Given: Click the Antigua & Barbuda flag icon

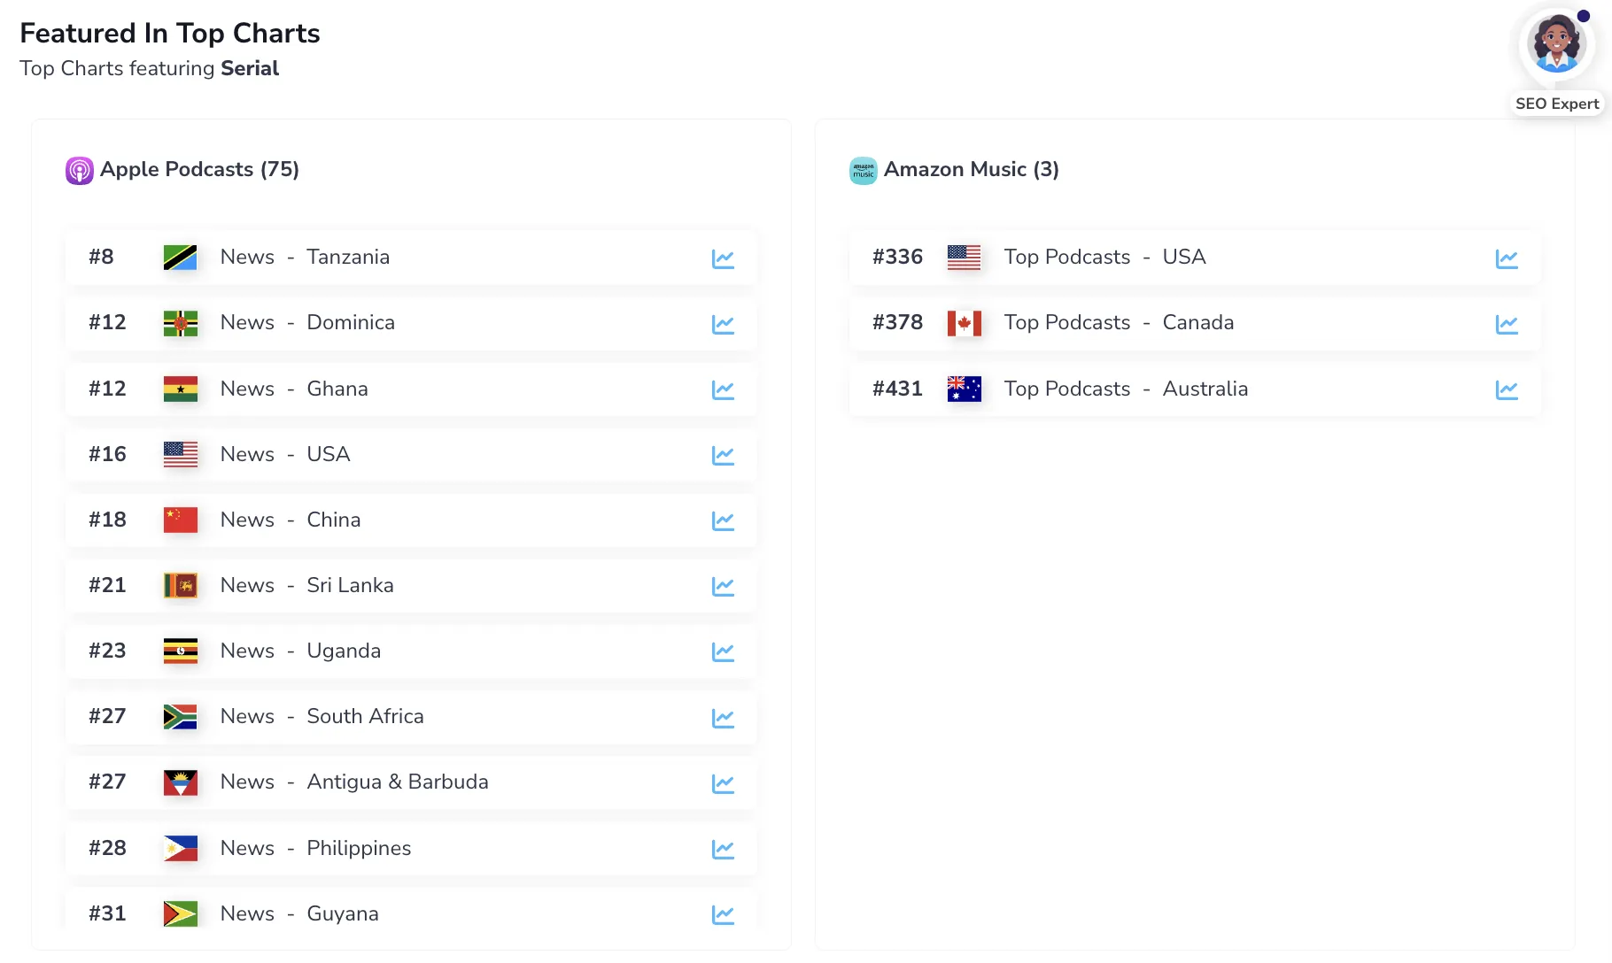Looking at the screenshot, I should click(x=181, y=782).
